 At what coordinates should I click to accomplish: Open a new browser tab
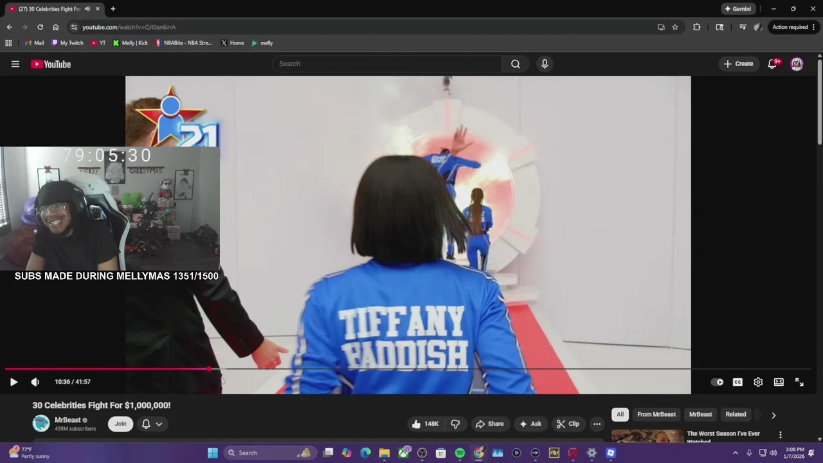113,9
